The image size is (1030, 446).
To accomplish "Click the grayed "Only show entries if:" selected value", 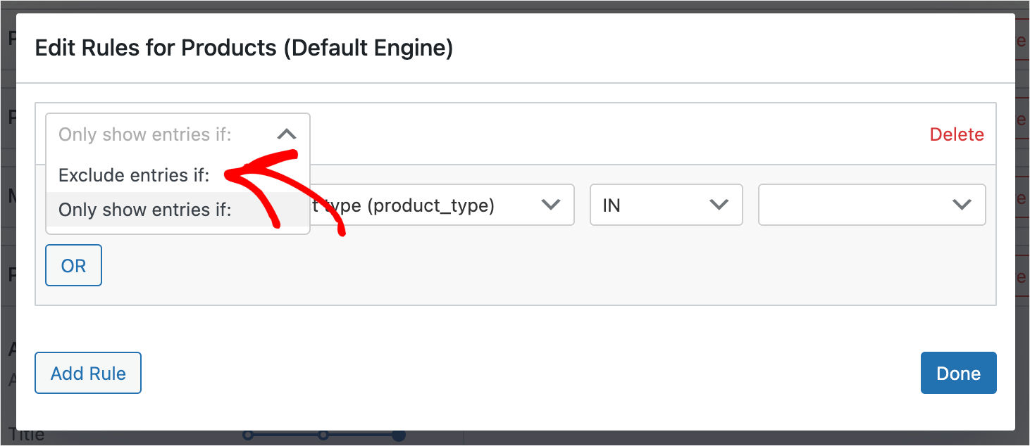I will [x=144, y=134].
